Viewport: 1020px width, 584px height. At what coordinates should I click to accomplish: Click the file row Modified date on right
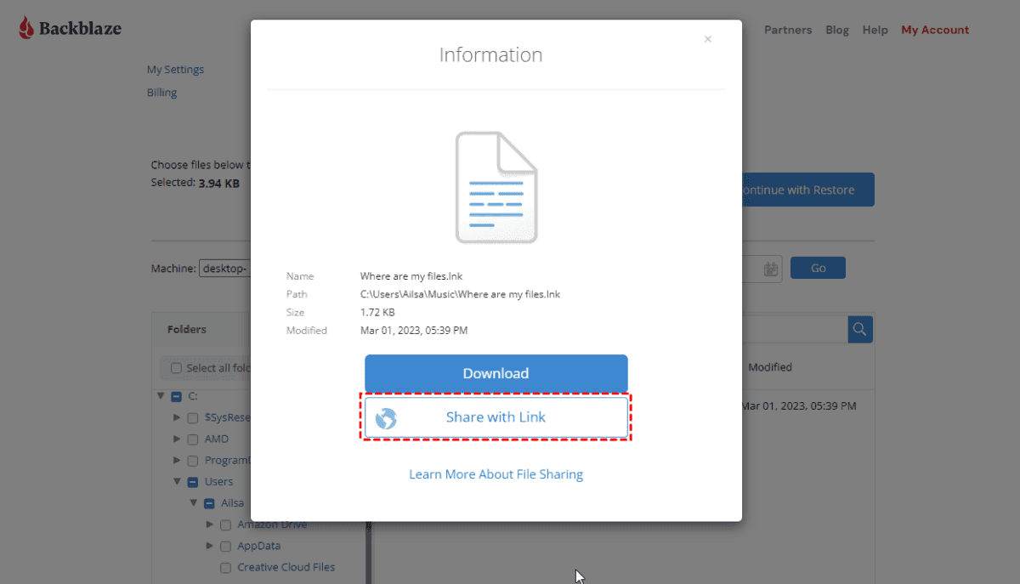coord(799,406)
